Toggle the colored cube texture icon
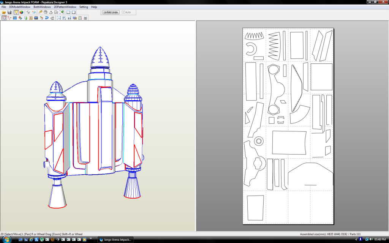 click(21, 12)
